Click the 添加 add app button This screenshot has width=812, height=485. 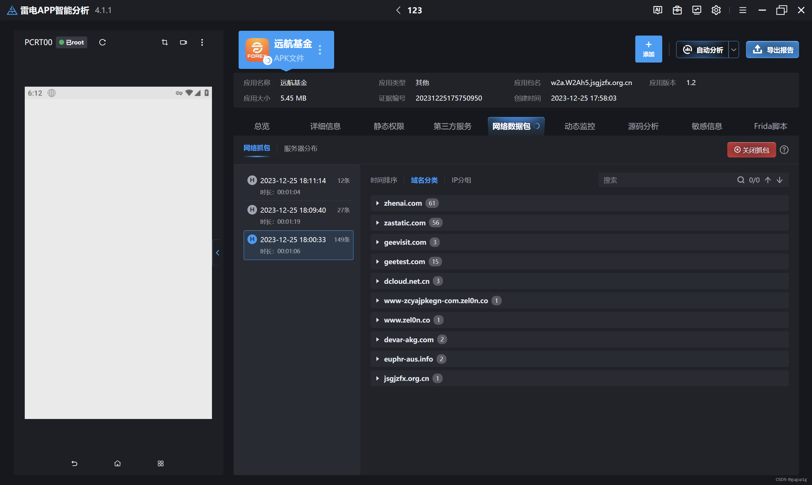pos(648,49)
